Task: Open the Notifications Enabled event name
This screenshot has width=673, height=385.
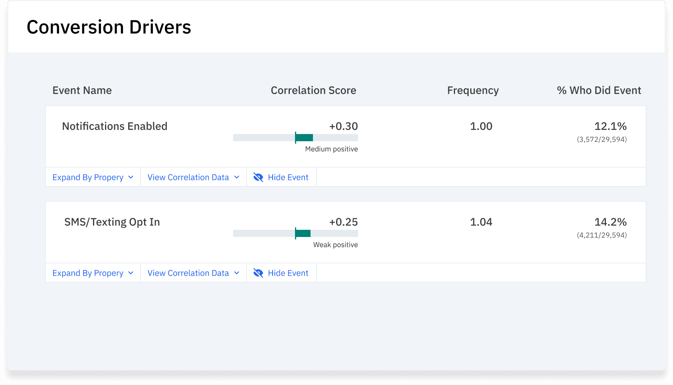Action: [x=115, y=126]
